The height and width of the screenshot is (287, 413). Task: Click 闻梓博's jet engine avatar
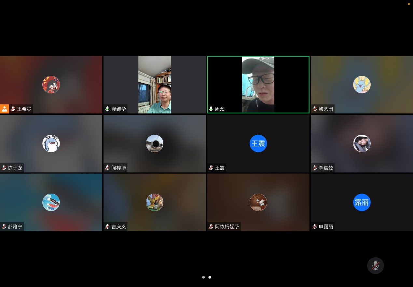tap(155, 143)
